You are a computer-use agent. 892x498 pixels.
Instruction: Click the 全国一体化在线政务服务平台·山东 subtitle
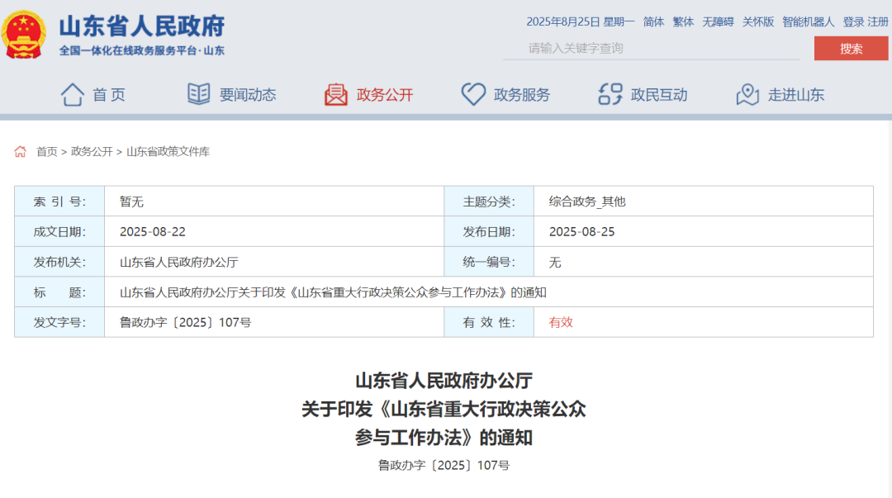pyautogui.click(x=142, y=50)
